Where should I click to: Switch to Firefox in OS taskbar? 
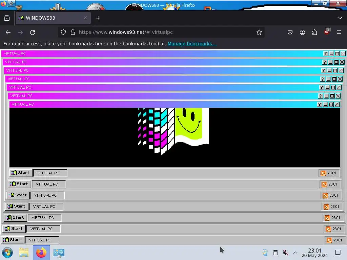coord(41,253)
